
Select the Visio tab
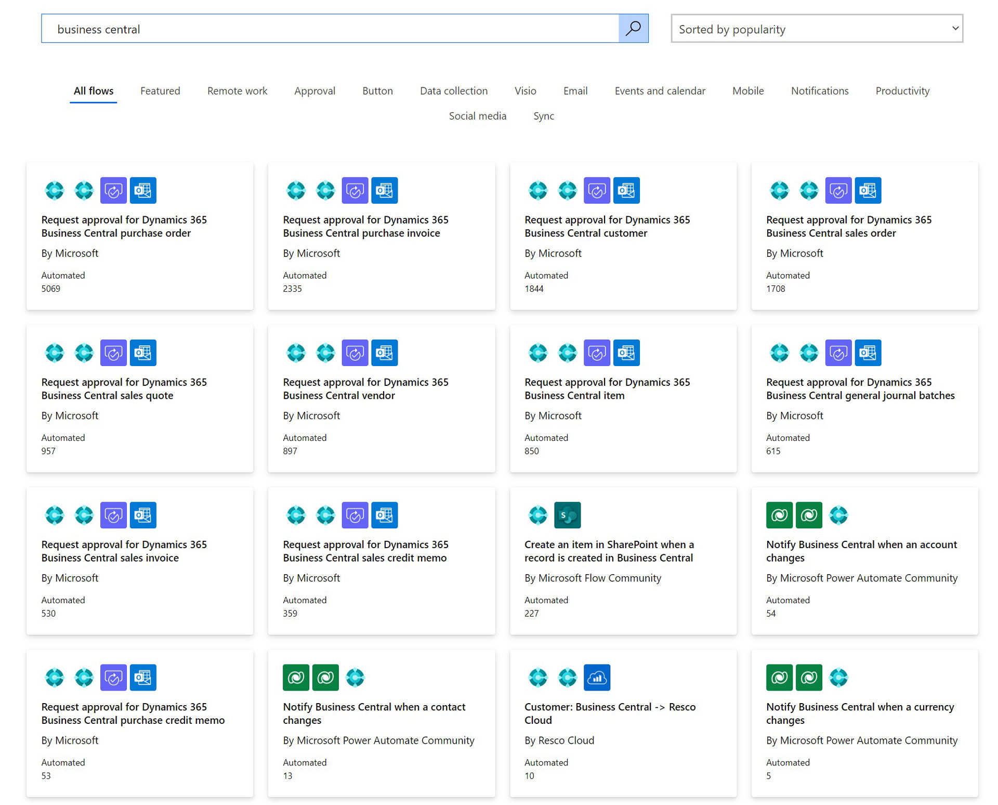[x=525, y=91]
